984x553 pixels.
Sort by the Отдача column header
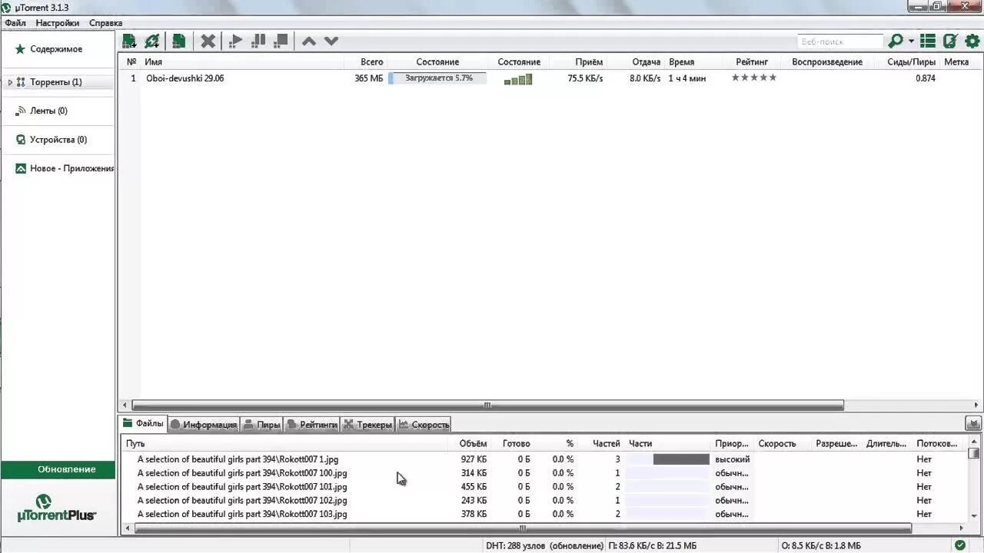(647, 62)
